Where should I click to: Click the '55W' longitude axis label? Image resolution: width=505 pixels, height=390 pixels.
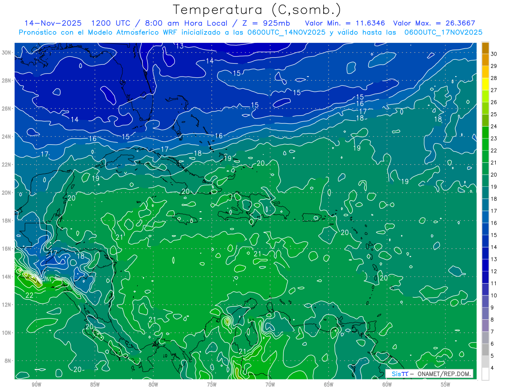pos(446,385)
